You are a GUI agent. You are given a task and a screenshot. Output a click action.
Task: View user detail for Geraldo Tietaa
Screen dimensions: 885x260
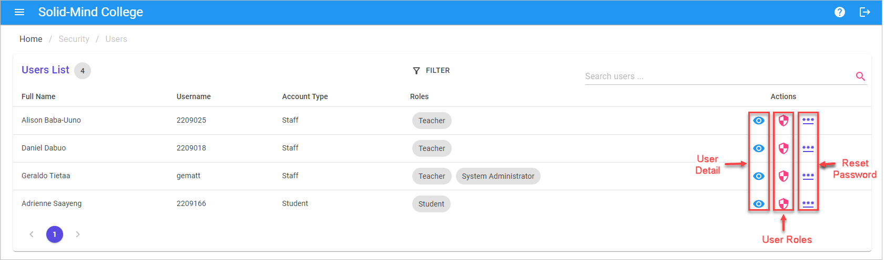[x=759, y=176]
